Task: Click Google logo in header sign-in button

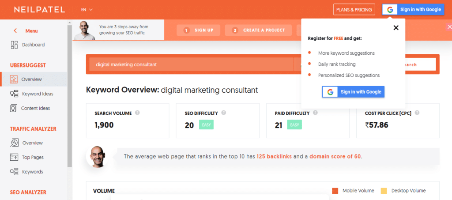Action: click(x=390, y=10)
